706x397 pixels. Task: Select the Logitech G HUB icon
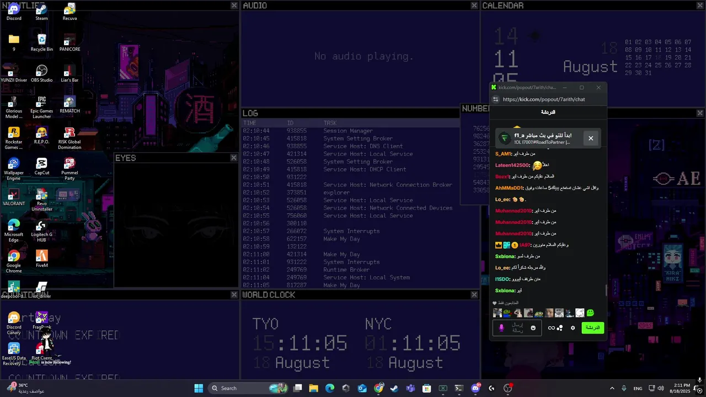(x=41, y=230)
